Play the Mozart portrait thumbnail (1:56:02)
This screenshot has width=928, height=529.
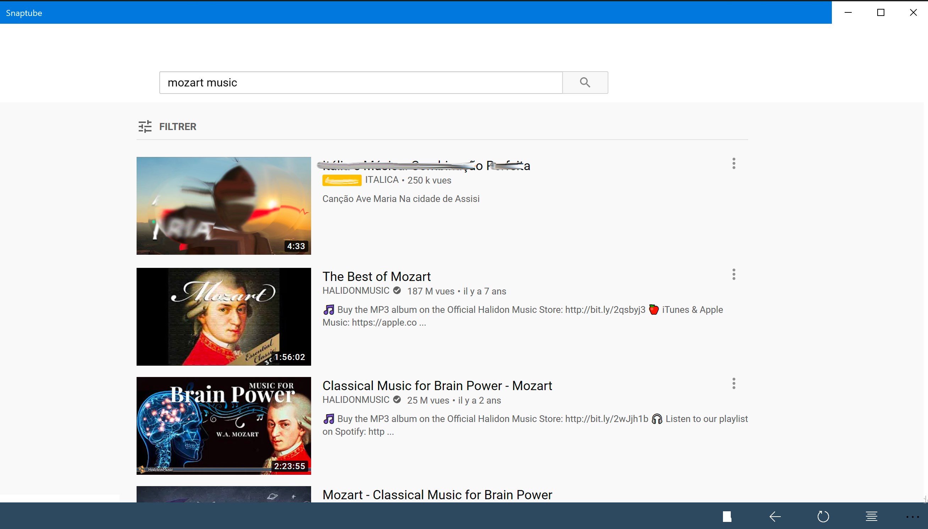coord(223,316)
